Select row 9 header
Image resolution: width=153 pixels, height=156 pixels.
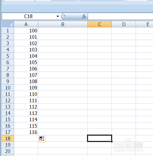8,81
